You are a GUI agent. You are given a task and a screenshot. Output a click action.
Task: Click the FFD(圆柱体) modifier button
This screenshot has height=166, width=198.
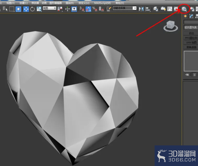point(191,38)
